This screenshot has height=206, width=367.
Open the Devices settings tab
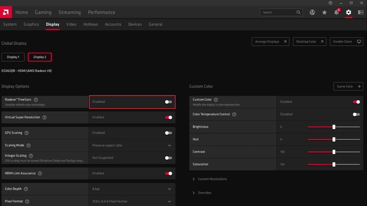(x=135, y=24)
